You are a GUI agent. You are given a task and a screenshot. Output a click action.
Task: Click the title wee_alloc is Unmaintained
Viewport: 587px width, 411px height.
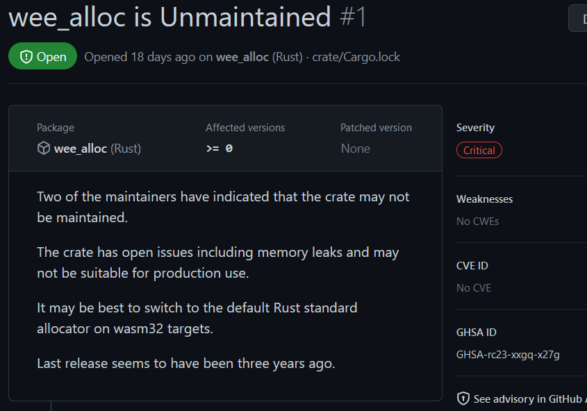click(x=170, y=17)
